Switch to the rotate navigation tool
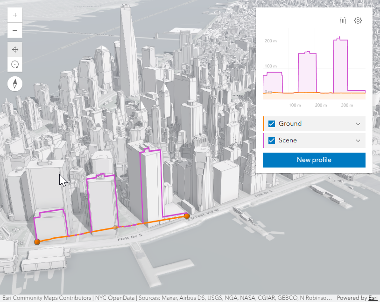This screenshot has height=302, width=380. (15, 65)
